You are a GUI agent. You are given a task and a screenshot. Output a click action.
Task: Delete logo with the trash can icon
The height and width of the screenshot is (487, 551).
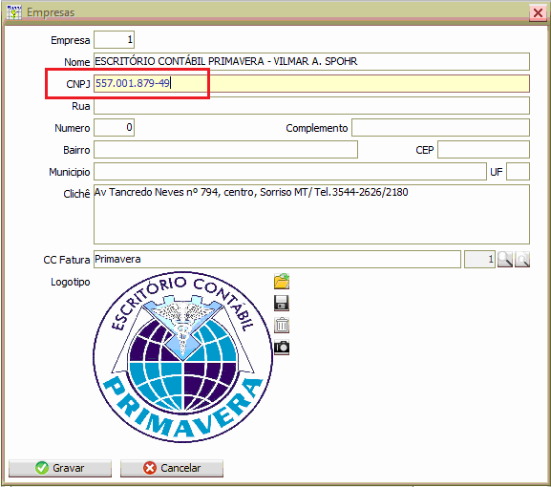tap(282, 325)
